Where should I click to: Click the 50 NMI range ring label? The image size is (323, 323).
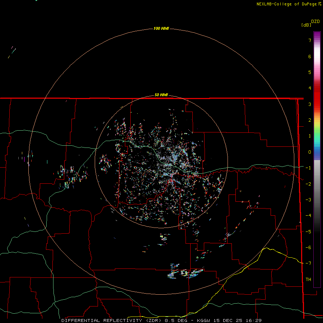pos(161,95)
